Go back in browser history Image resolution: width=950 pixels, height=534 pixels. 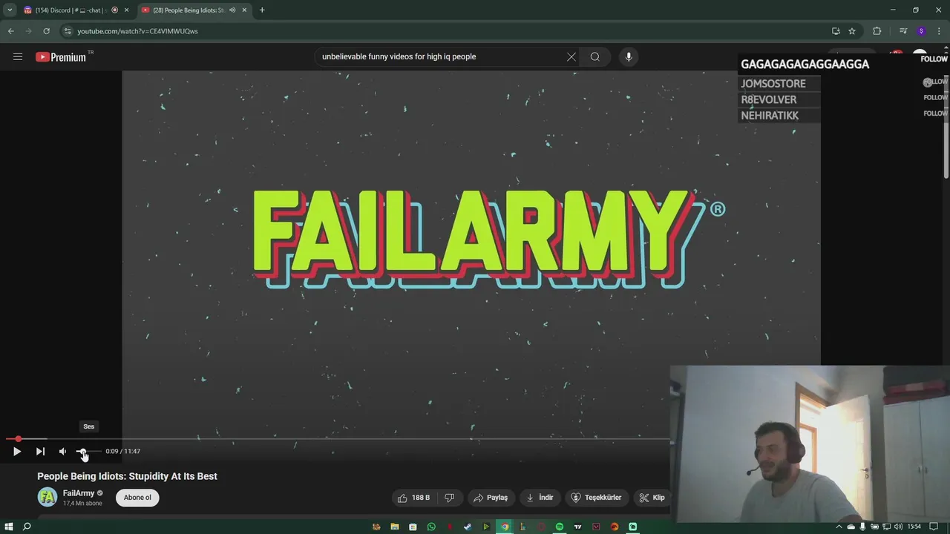(x=10, y=31)
